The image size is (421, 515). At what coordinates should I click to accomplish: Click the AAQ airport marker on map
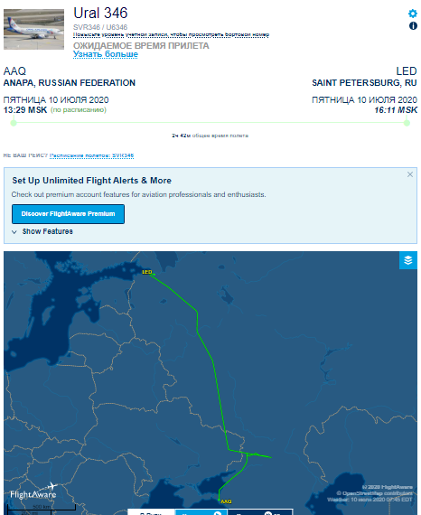(x=226, y=501)
